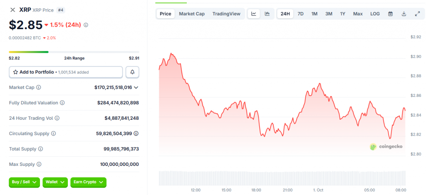Click the price alert bell icon
426x195 pixels.
click(x=132, y=72)
